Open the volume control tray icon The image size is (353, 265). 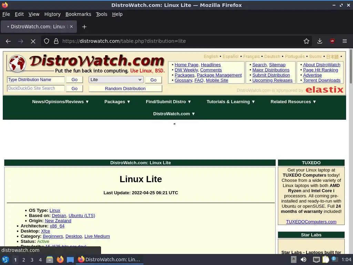click(303, 259)
